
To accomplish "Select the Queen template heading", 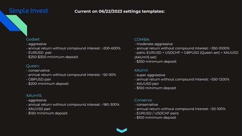I will tap(33, 66).
